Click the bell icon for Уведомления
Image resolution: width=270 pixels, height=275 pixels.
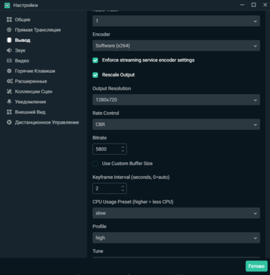9,102
